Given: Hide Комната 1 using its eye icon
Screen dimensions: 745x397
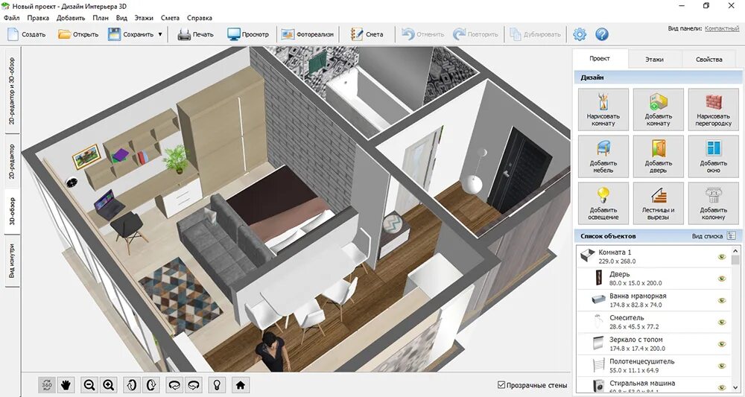Looking at the screenshot, I should [x=721, y=257].
